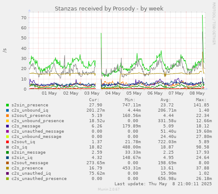
Task: Click the 04 May x-axis label
Action: coord(113,93)
